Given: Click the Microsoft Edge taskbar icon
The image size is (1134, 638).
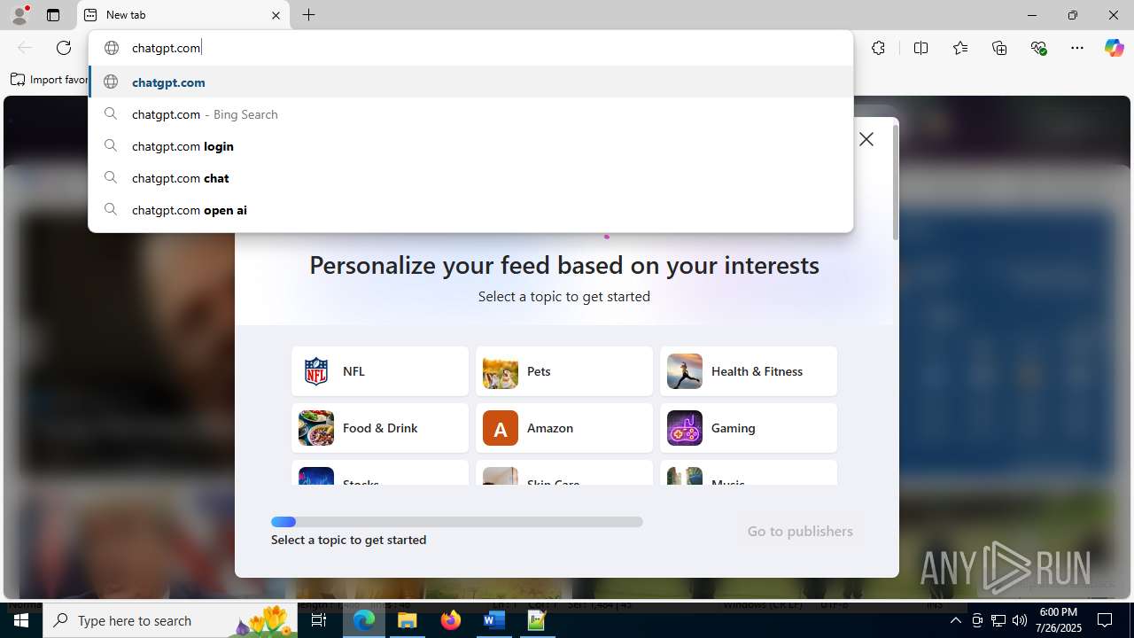Looking at the screenshot, I should tap(364, 620).
